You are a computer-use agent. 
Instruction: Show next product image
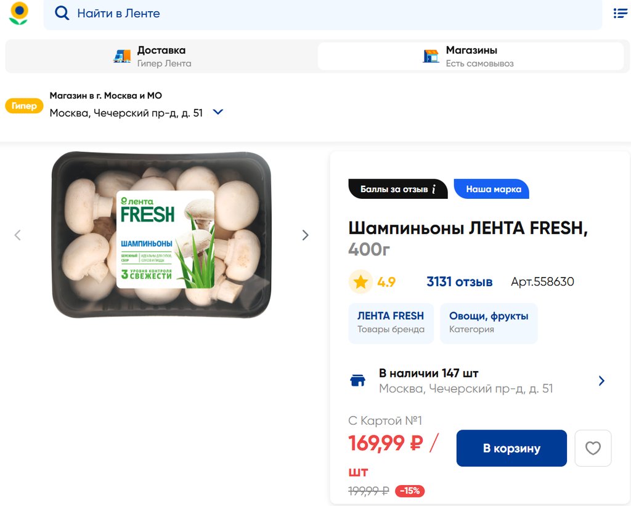tap(305, 235)
